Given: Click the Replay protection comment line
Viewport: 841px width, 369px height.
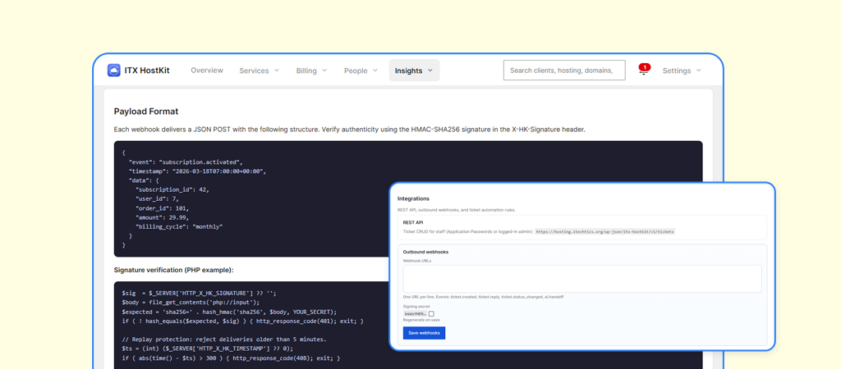Looking at the screenshot, I should pos(223,339).
